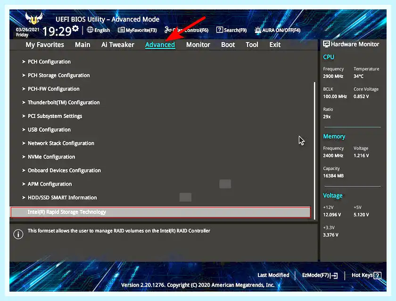Screen dimensions: 396x301
Task: Expand PCH-FW Configuration arrow
Action: tap(24, 89)
